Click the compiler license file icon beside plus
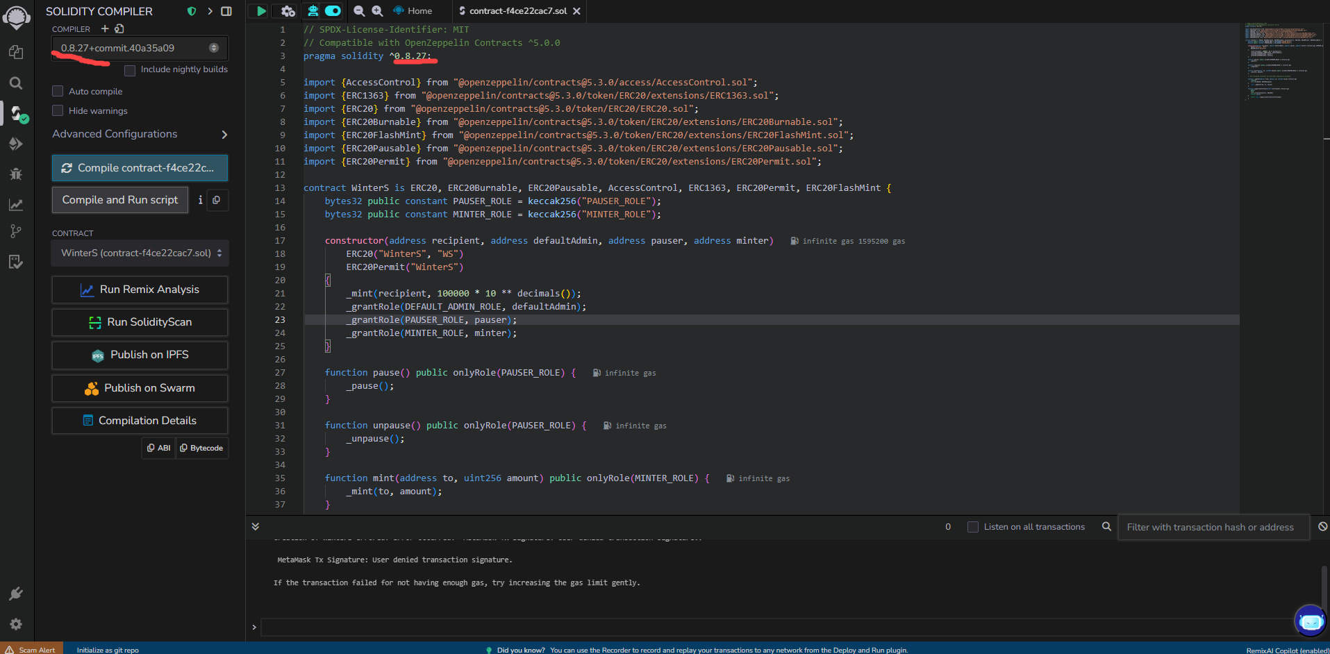 pos(119,28)
